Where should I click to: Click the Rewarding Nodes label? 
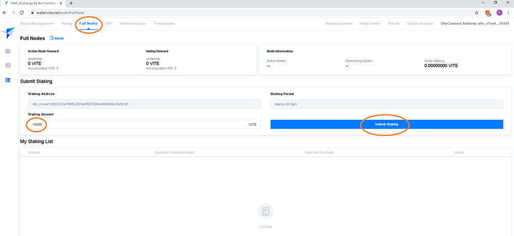(x=359, y=61)
